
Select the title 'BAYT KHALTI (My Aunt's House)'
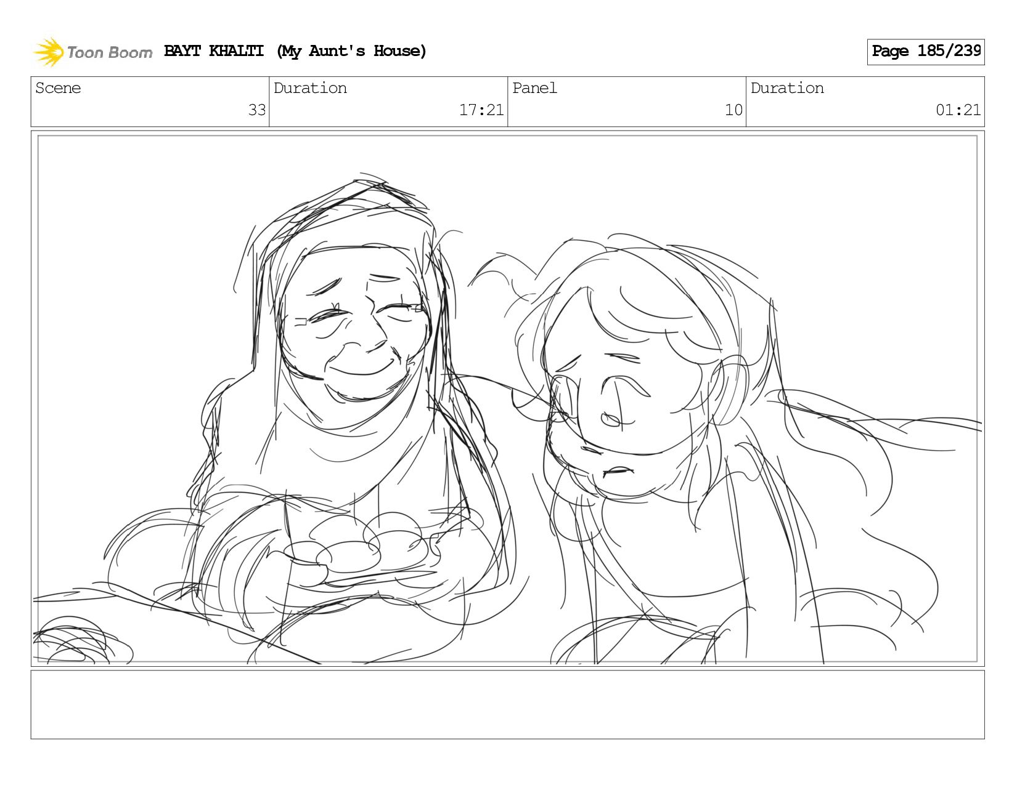click(x=295, y=51)
